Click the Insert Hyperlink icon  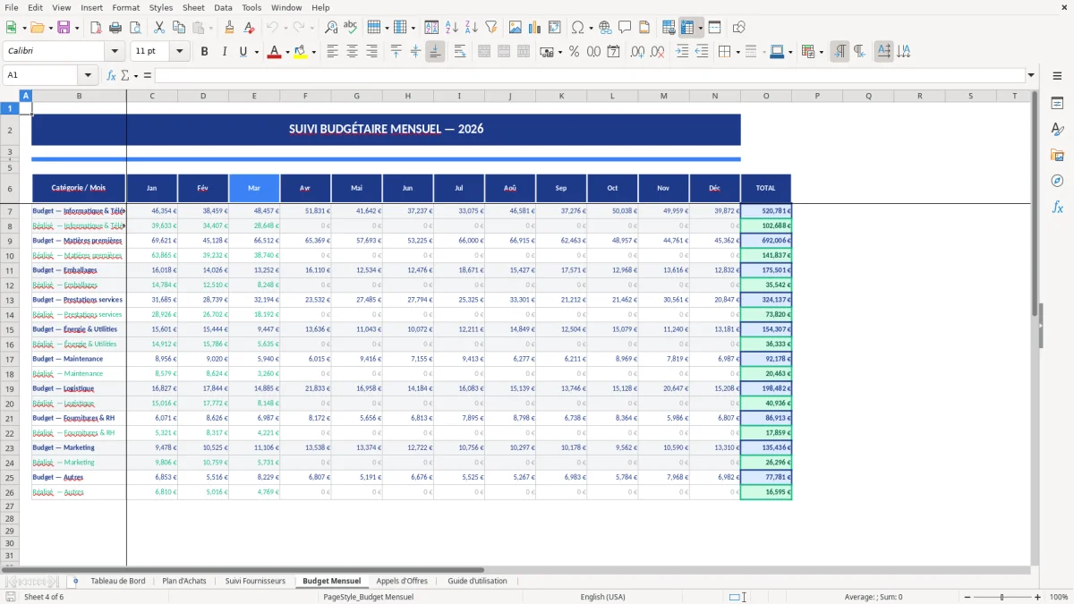[605, 28]
